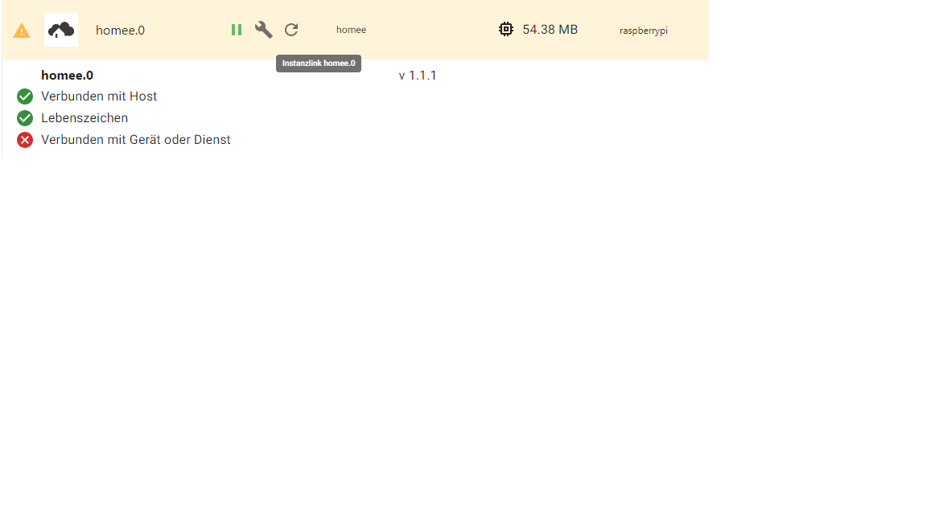
Task: Select the homee.0 instance name in header row
Action: point(120,30)
